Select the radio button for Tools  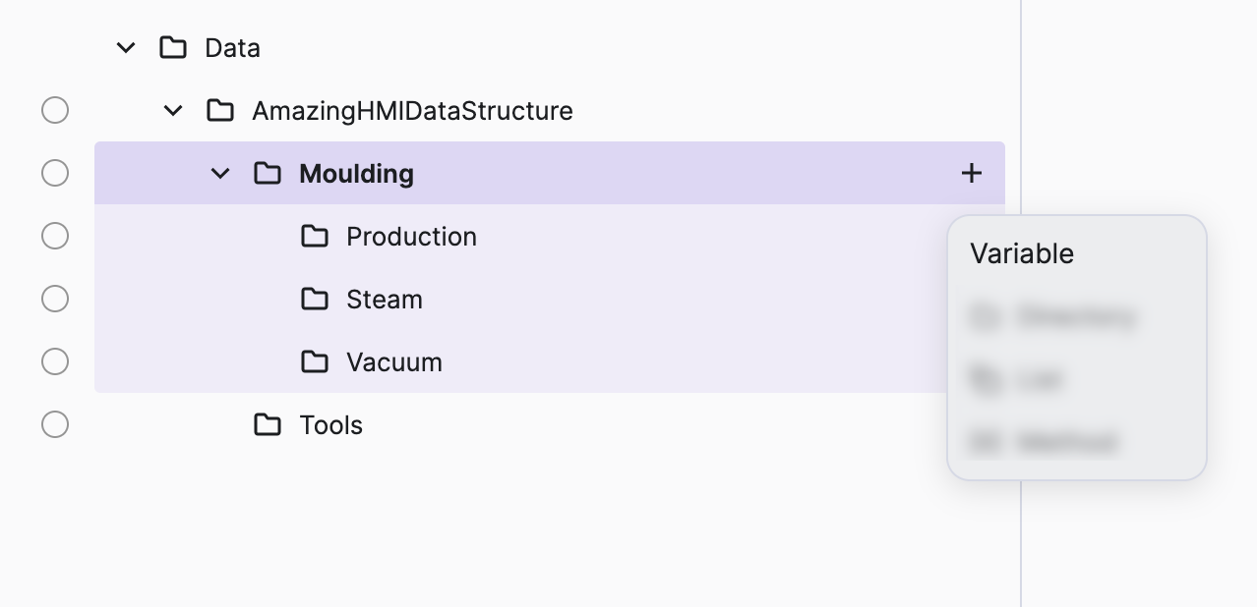(55, 425)
